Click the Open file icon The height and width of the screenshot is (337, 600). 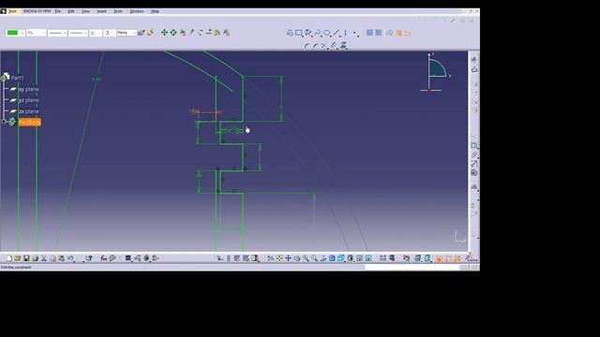(17, 258)
